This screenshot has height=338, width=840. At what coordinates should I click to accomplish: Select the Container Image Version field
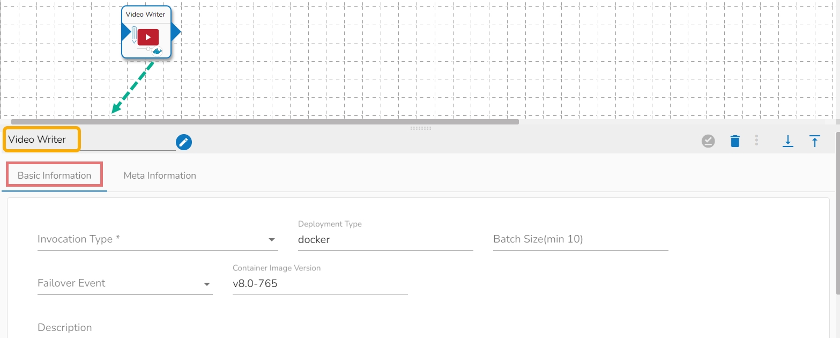tap(319, 284)
